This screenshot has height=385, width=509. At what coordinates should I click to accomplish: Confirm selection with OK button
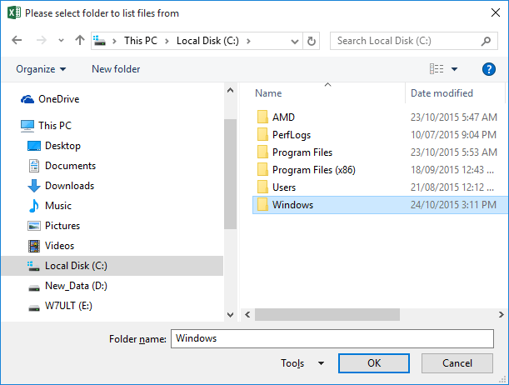pos(374,363)
